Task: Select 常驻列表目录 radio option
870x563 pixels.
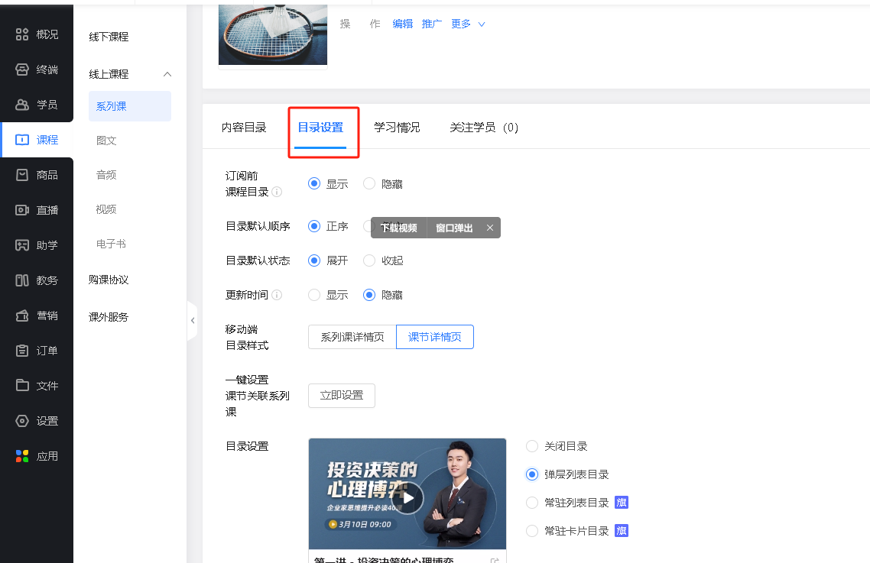Action: (532, 503)
